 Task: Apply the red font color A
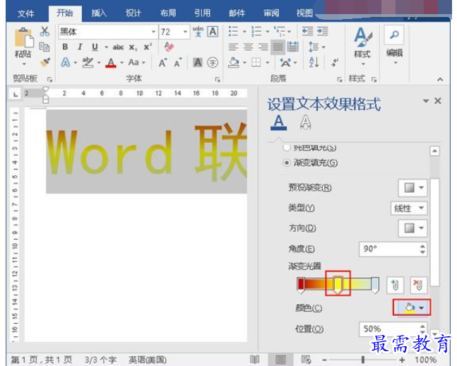pyautogui.click(x=111, y=62)
